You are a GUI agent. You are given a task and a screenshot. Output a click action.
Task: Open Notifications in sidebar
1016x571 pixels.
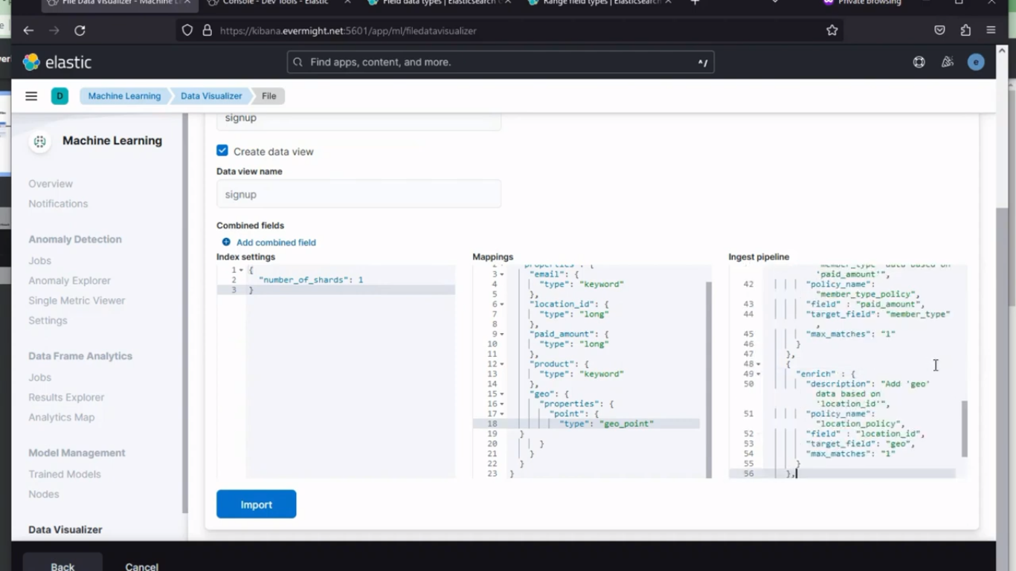(58, 204)
